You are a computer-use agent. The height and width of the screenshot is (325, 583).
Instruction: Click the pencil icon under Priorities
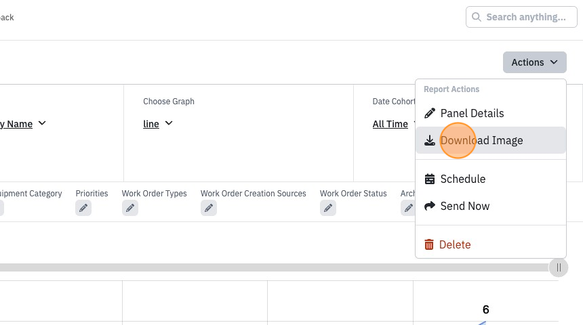click(83, 208)
